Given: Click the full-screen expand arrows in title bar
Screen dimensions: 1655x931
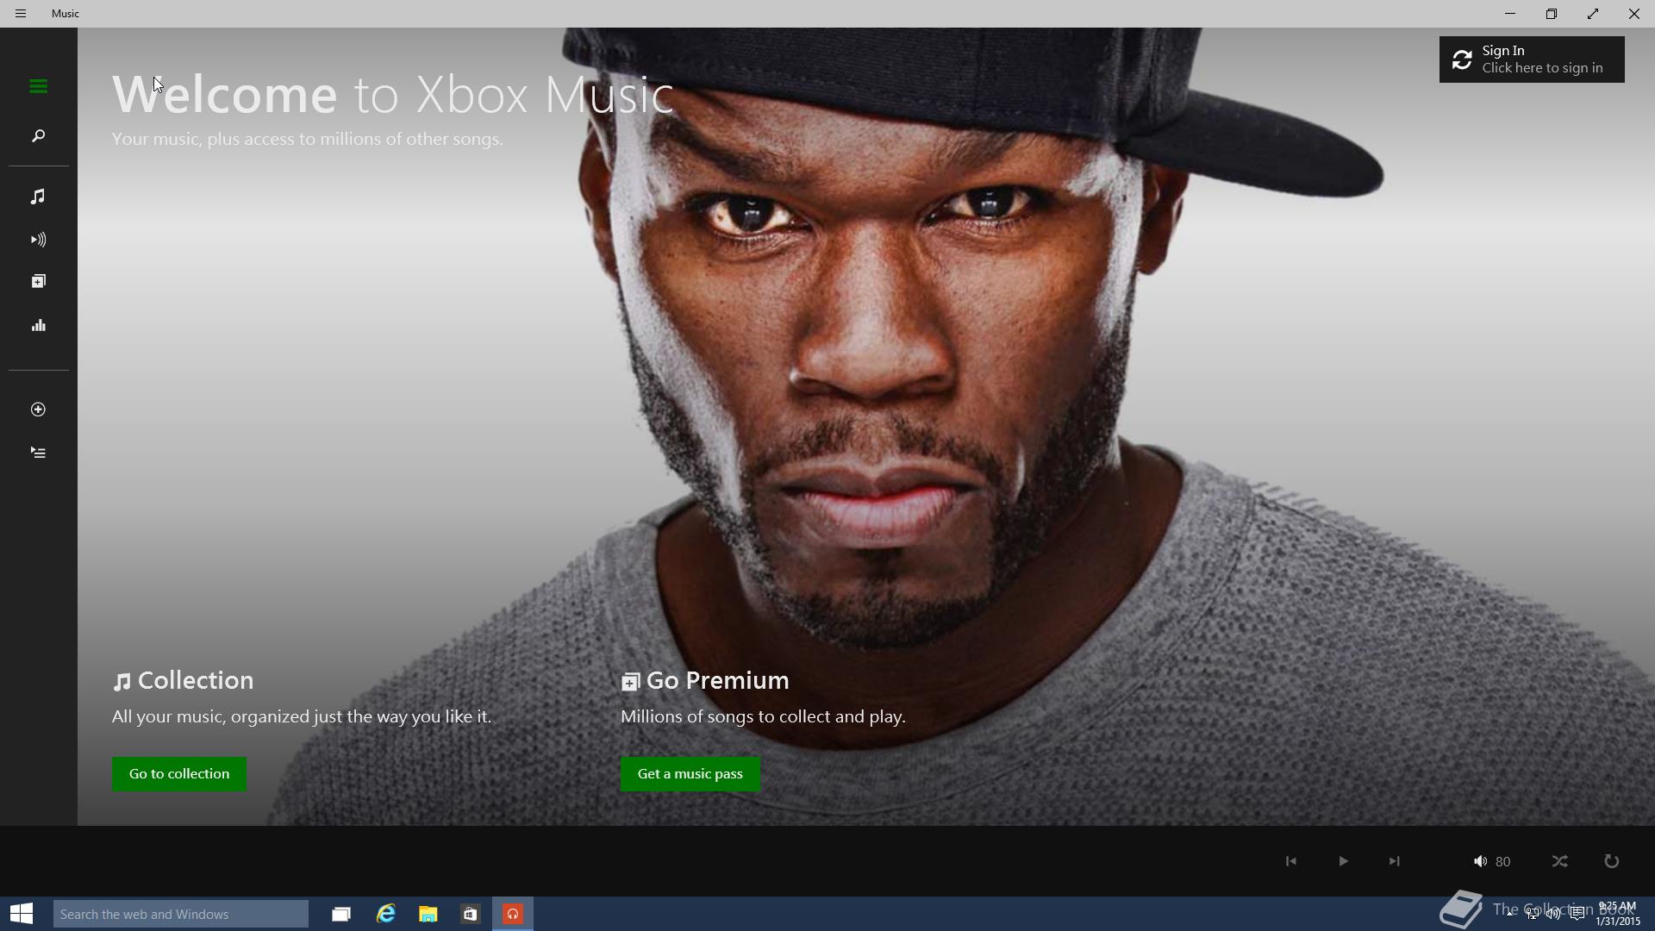Looking at the screenshot, I should (1593, 14).
